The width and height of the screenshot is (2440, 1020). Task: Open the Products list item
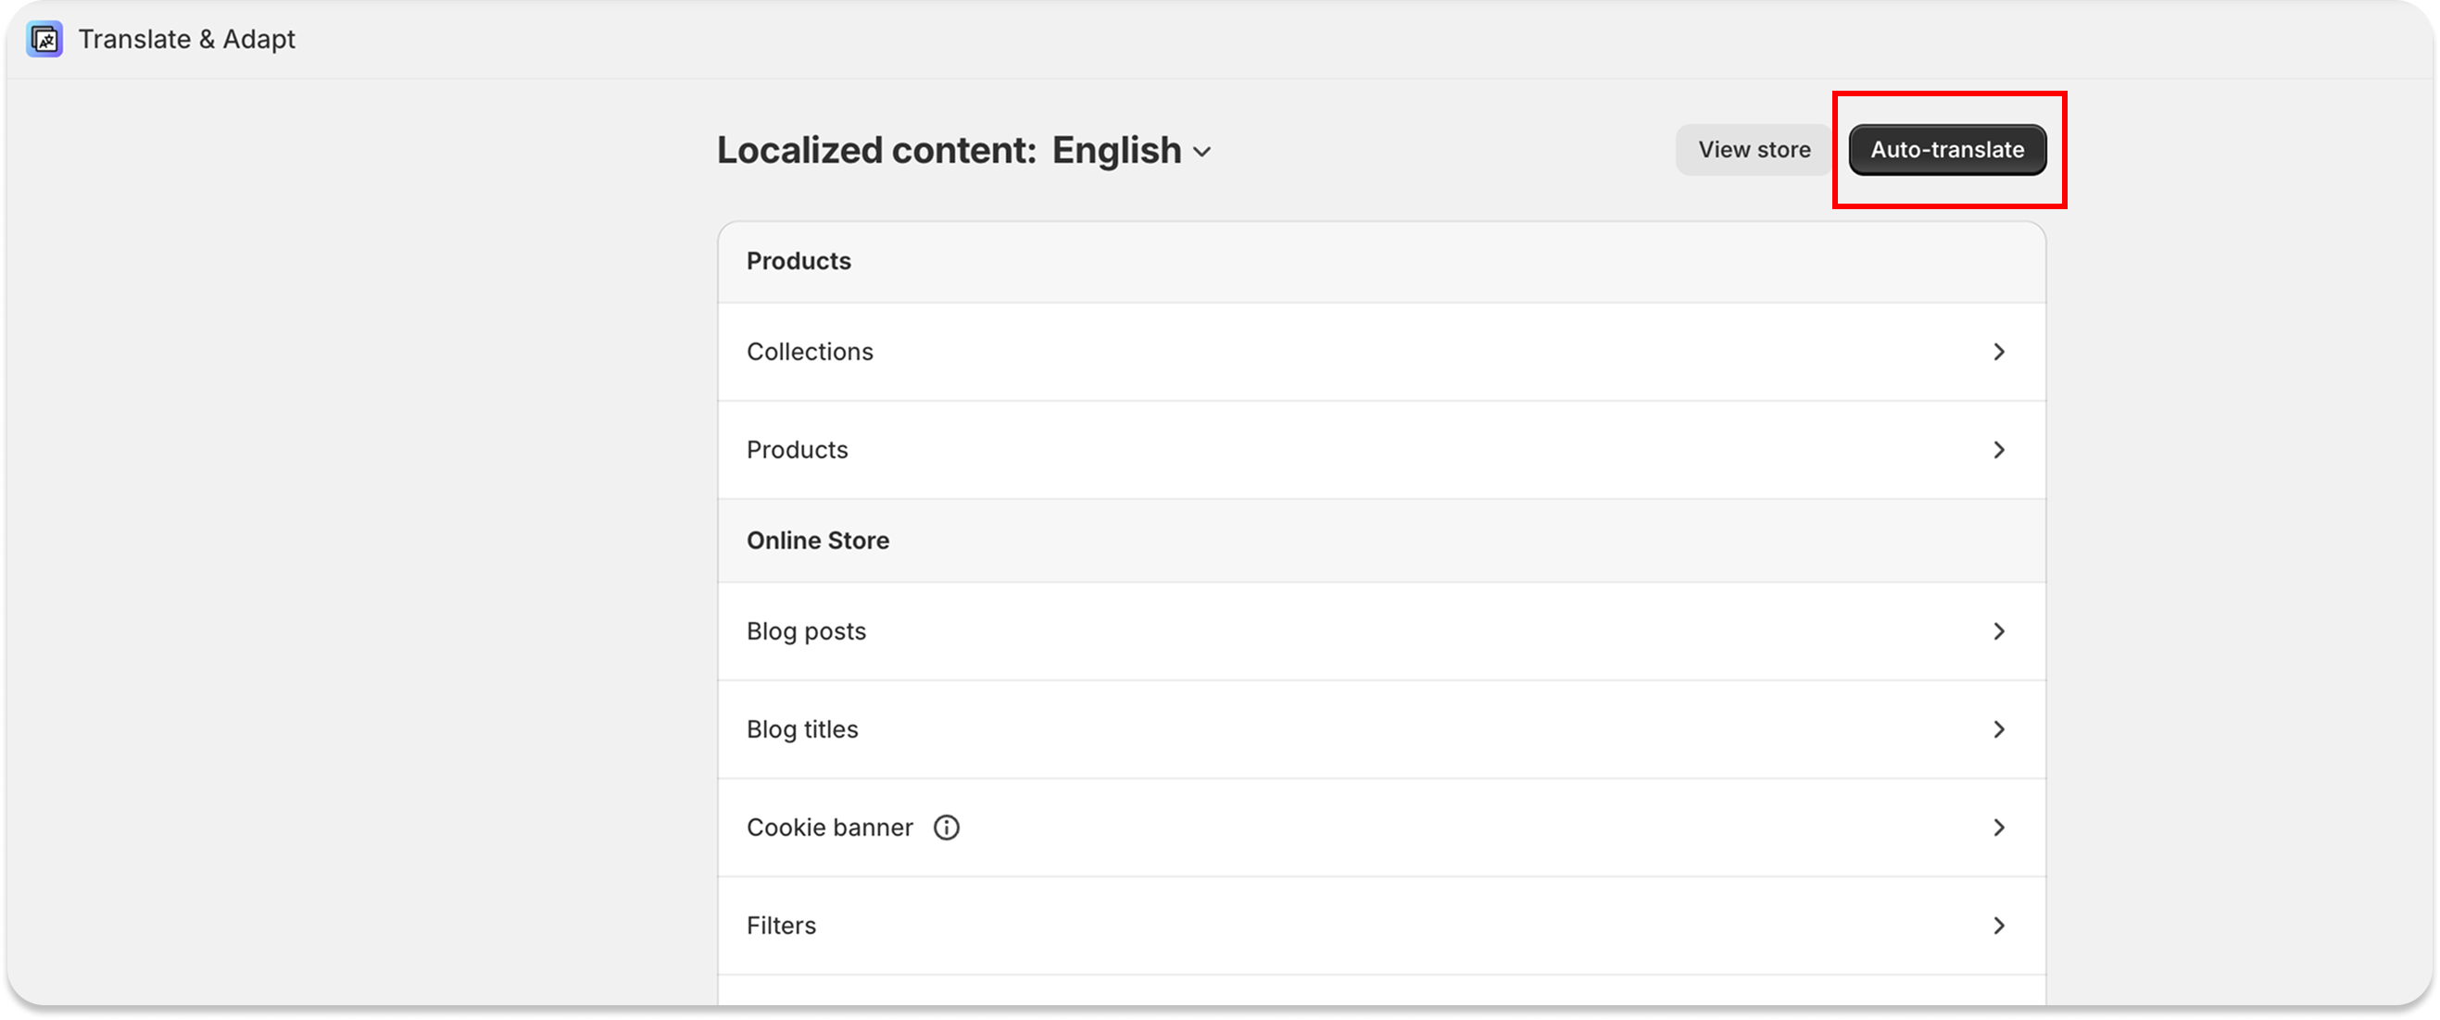[x=797, y=450]
